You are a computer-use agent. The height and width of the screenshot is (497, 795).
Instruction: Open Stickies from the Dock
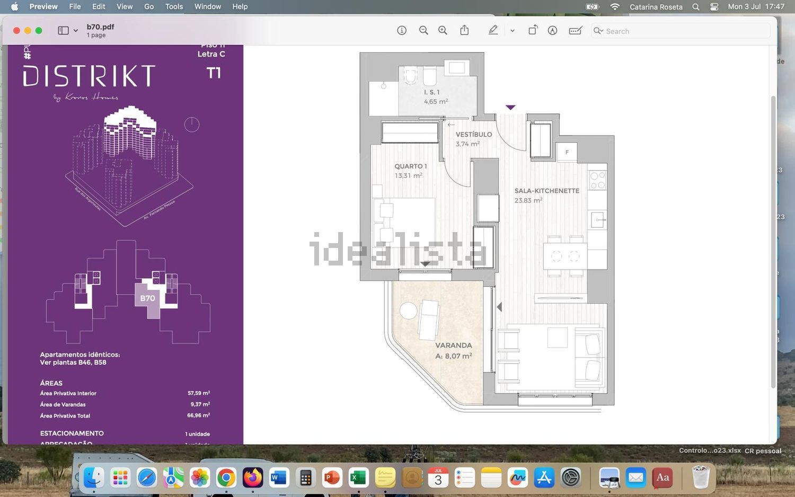(385, 477)
